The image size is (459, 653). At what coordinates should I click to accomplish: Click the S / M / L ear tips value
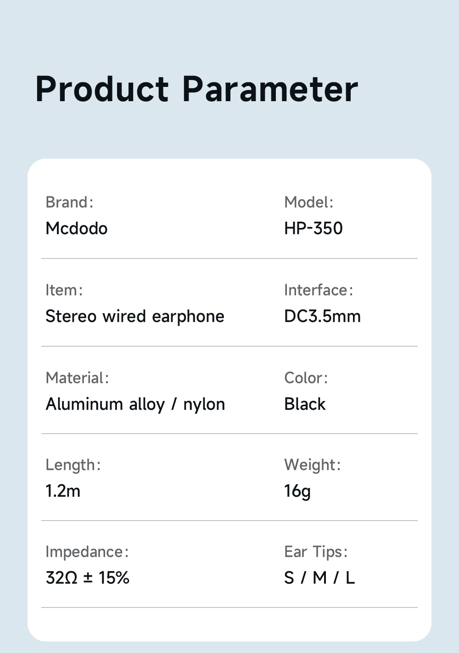319,578
